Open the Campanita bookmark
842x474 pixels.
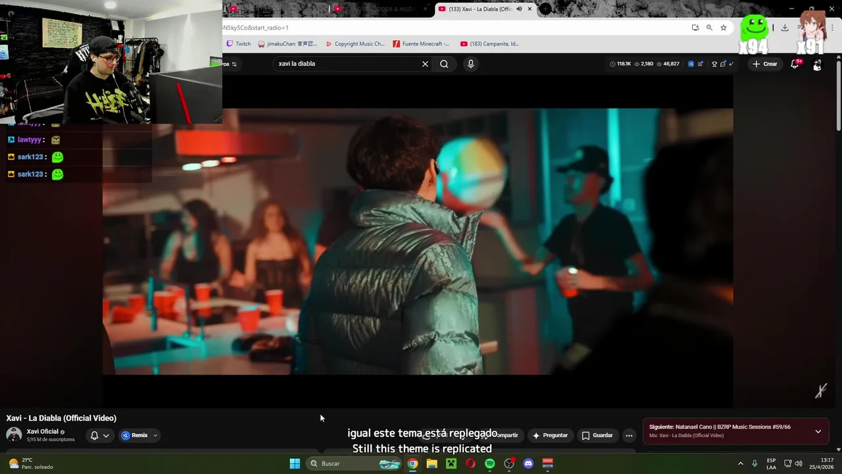(x=489, y=44)
